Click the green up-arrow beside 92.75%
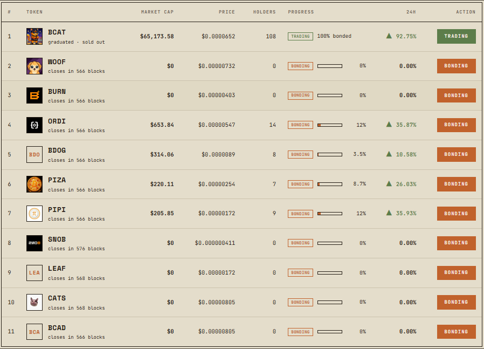The image size is (484, 349). 389,36
